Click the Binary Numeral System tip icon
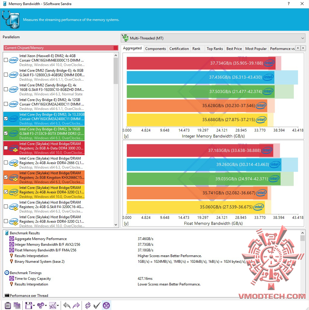Viewport: 309px width, 310px height. [11, 261]
